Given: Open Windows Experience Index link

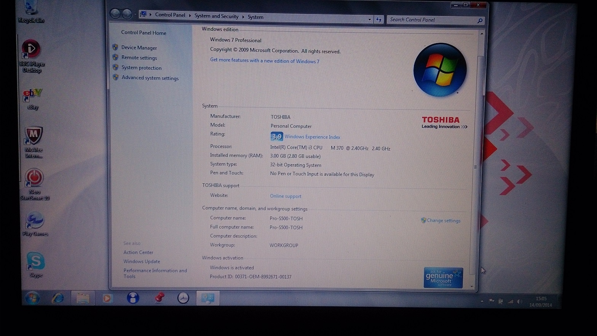Looking at the screenshot, I should coord(312,137).
